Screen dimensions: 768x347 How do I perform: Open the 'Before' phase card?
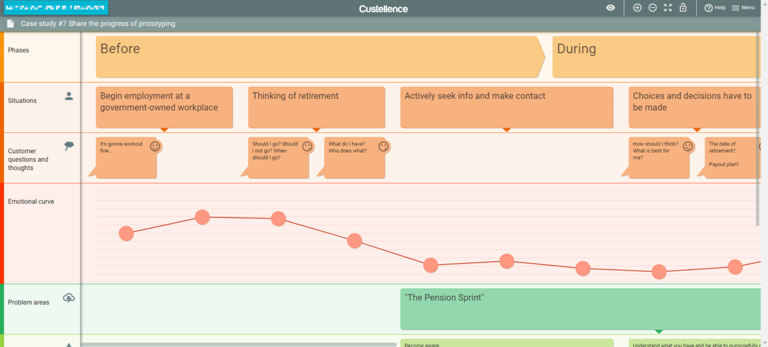[318, 56]
